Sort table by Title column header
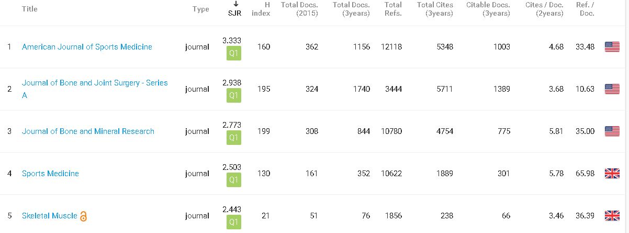This screenshot has height=233, width=629. point(30,9)
